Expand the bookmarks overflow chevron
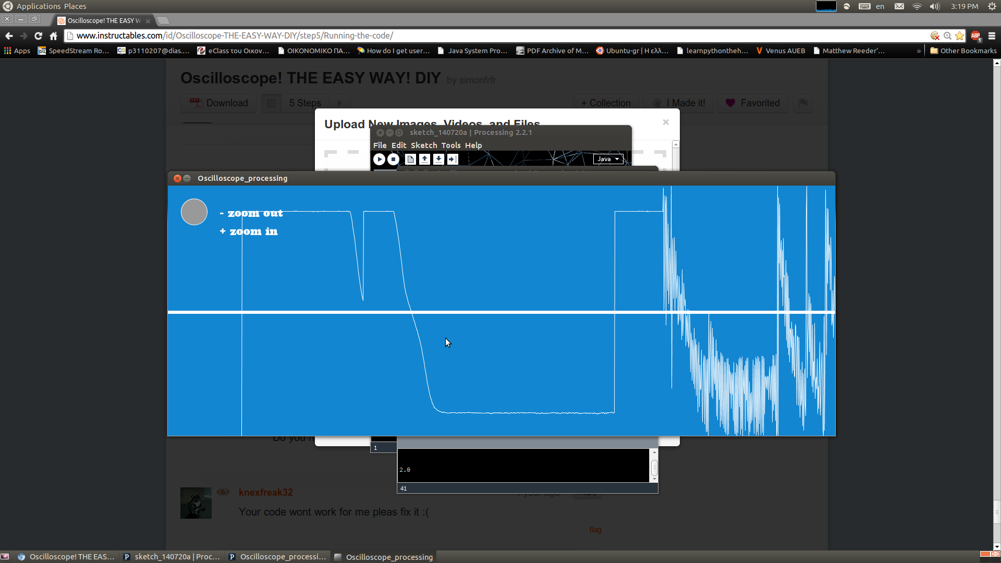 (x=919, y=51)
